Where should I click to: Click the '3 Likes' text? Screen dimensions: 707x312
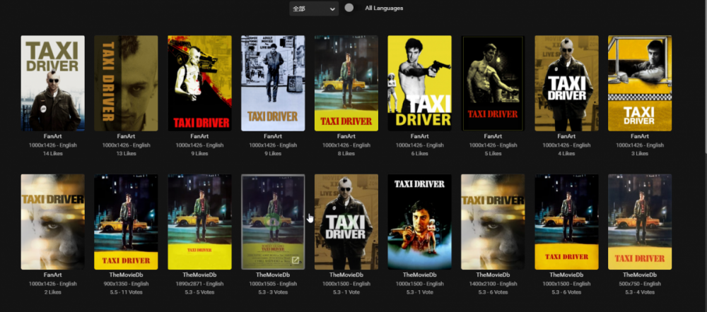tap(640, 153)
